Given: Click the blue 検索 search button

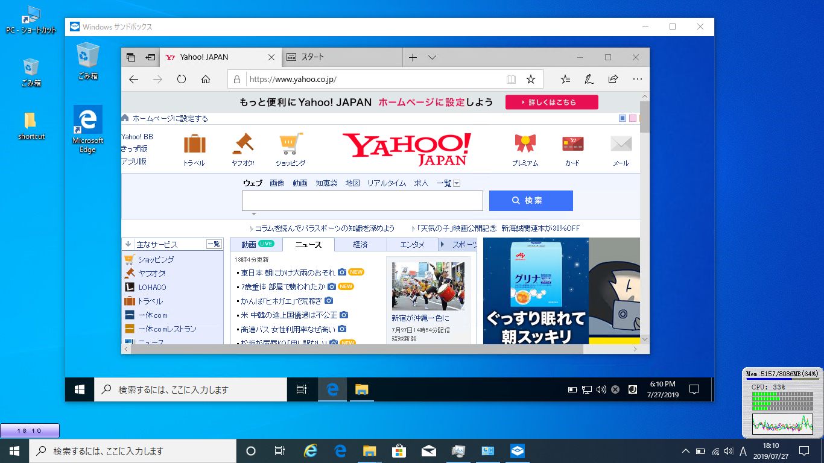Looking at the screenshot, I should click(x=531, y=200).
